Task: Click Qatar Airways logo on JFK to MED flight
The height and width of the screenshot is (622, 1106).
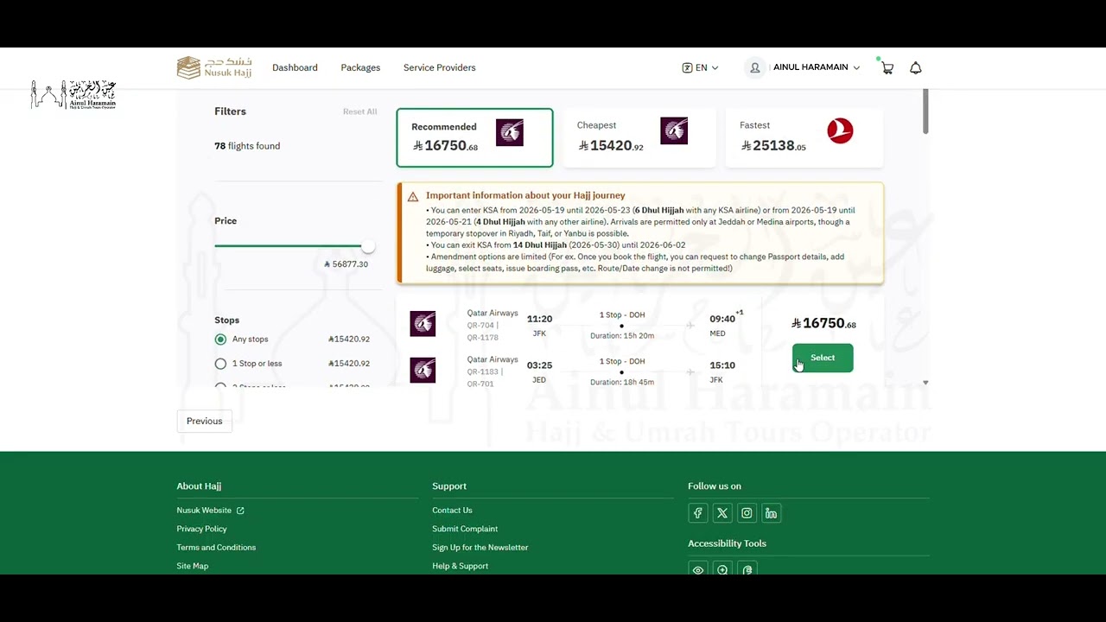Action: pyautogui.click(x=423, y=324)
